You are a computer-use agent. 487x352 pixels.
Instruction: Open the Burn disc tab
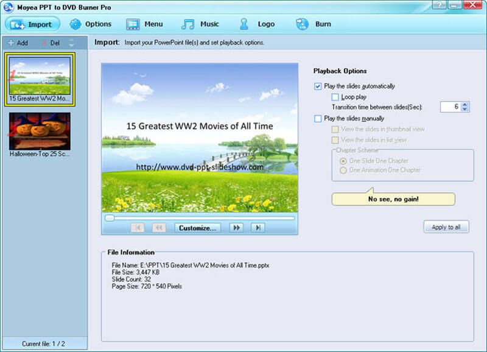coord(314,24)
